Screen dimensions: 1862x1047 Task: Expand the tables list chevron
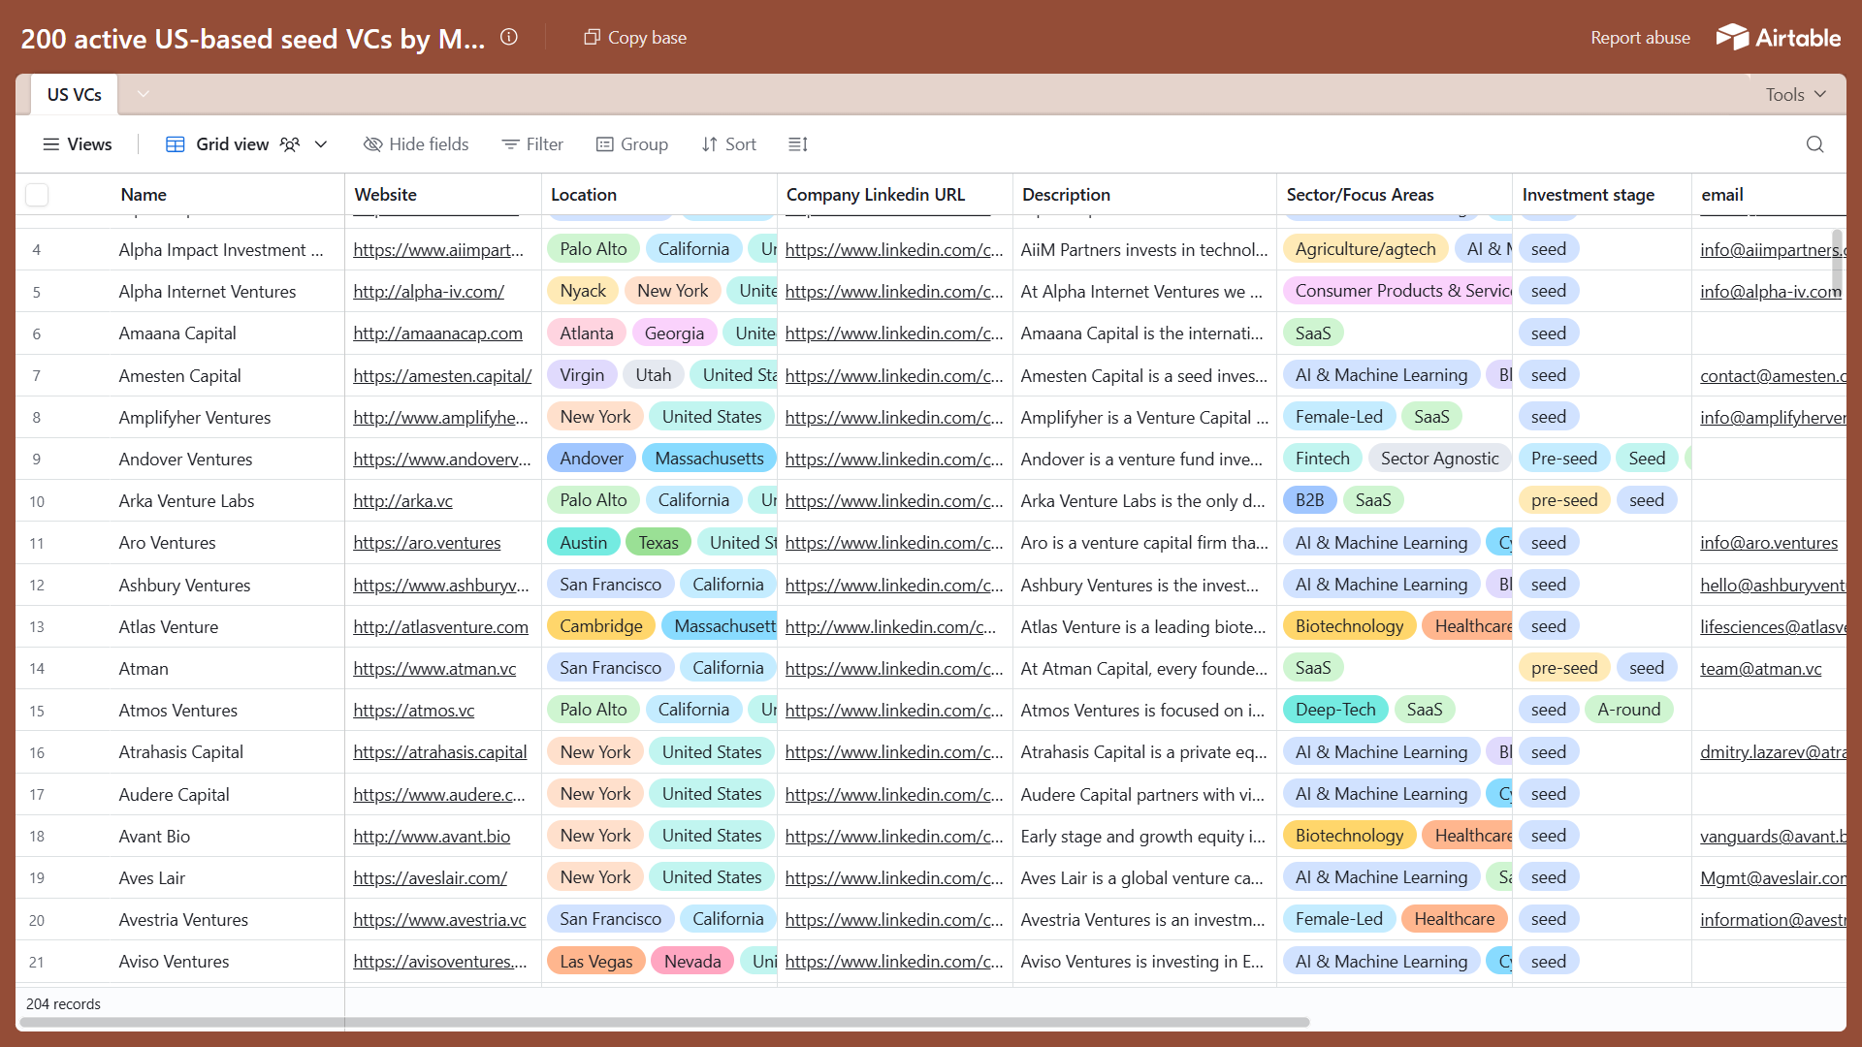143,94
